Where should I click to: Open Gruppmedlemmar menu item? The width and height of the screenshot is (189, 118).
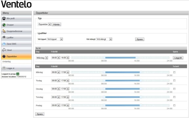pos(16,31)
